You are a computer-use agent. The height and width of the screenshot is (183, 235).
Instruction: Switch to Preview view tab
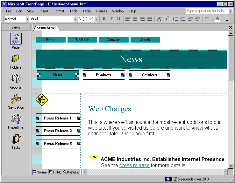pos(71,172)
